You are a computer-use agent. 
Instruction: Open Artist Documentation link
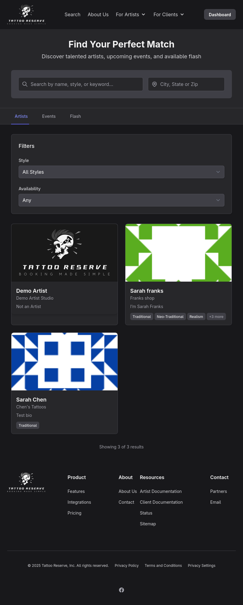point(161,491)
